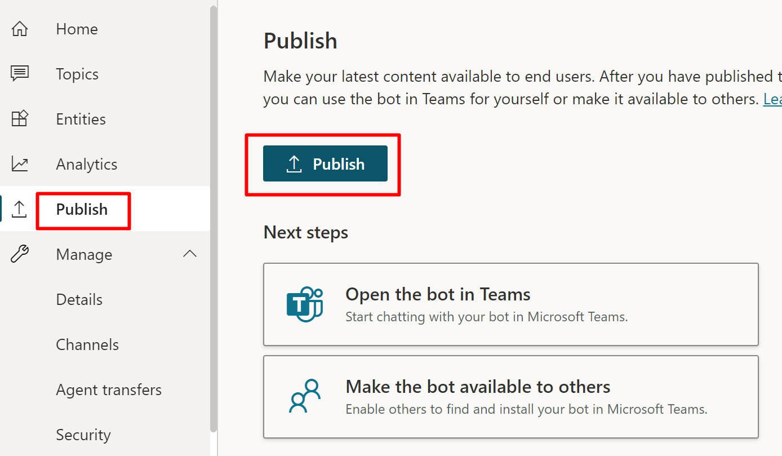Click the Learn more link
Image resolution: width=782 pixels, height=456 pixels.
pos(772,99)
